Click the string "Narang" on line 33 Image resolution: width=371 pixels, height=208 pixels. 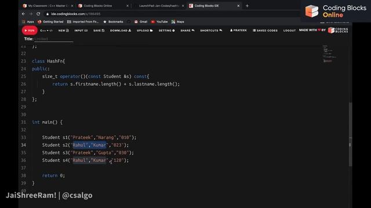[x=106, y=138]
